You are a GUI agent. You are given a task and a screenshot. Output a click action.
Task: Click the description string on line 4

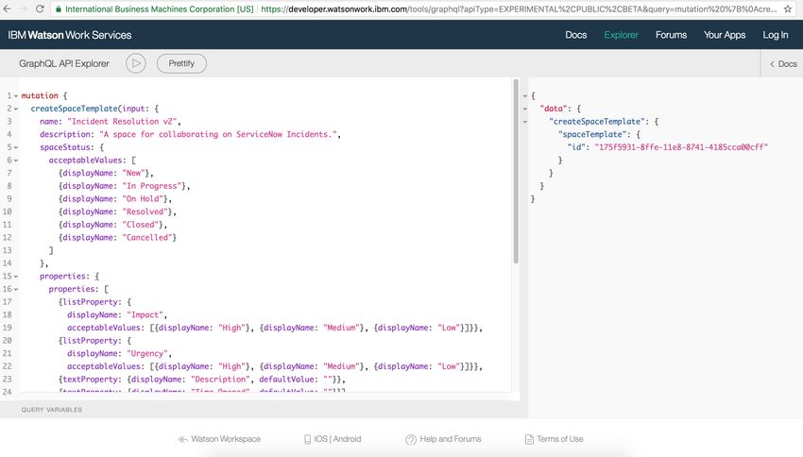coord(217,134)
